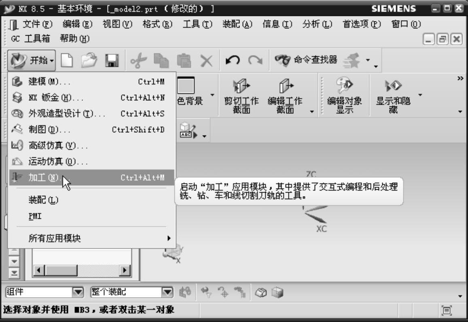
Task: Click the ABC annotation cube icon
Action: coord(188,130)
